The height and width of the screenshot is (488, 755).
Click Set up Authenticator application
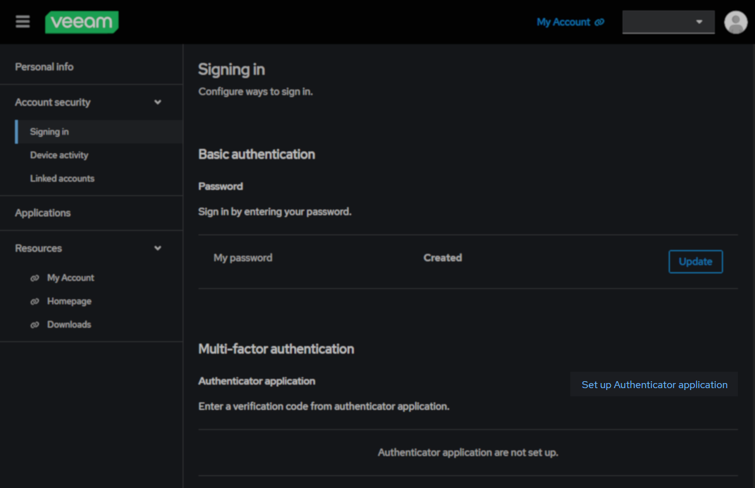point(654,384)
